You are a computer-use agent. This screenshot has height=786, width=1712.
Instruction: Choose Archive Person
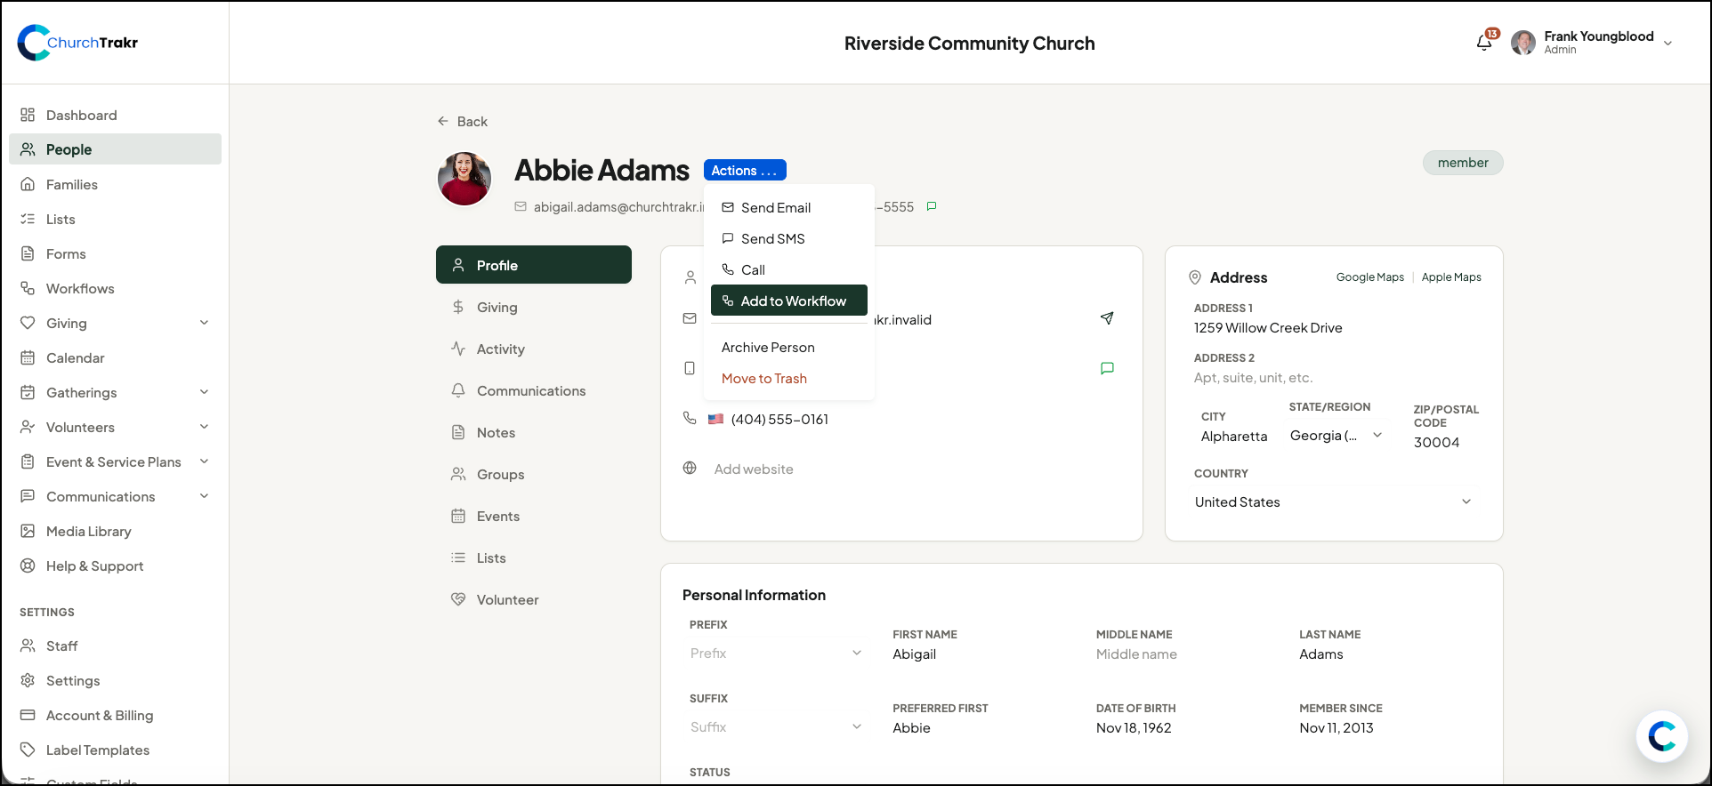point(789,347)
